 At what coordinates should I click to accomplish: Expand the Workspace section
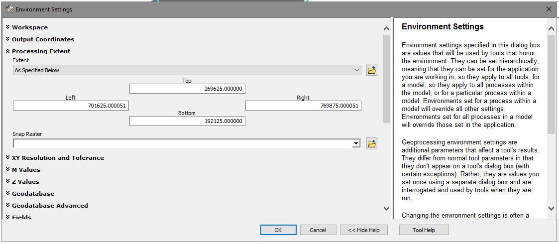point(30,27)
